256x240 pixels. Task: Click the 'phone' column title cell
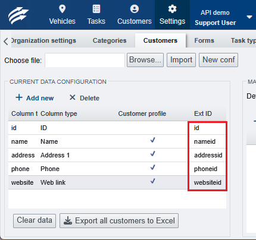click(20, 169)
